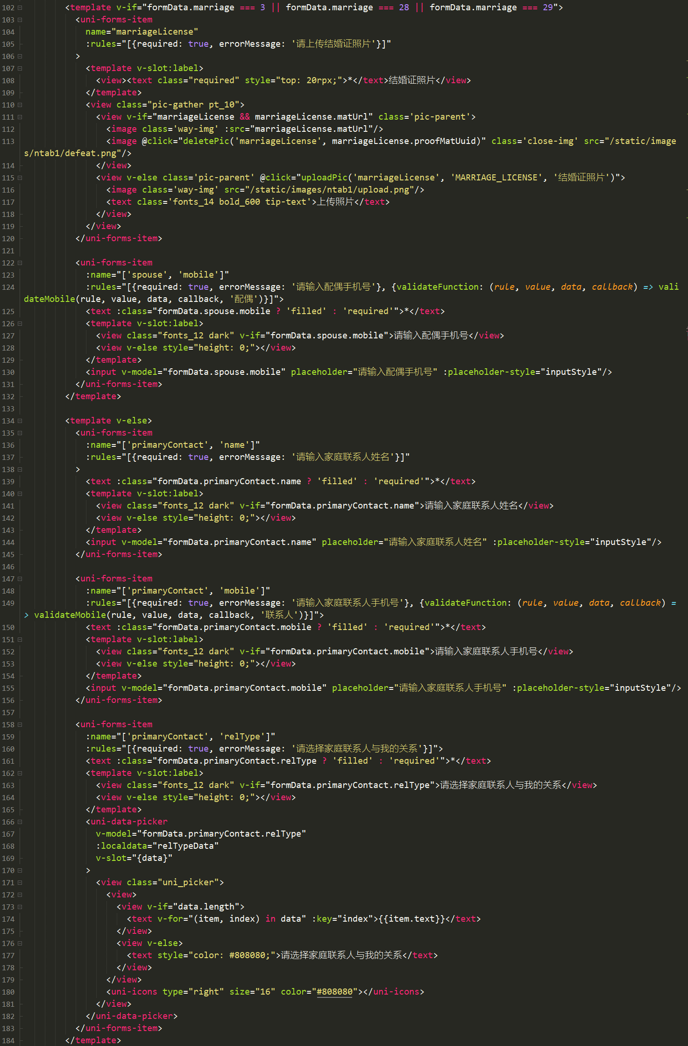688x1046 pixels.
Task: Click the "pic-gather pt_10" class on line 110
Action: coord(196,105)
